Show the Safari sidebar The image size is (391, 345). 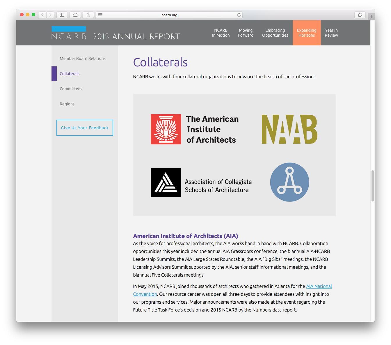click(x=62, y=15)
